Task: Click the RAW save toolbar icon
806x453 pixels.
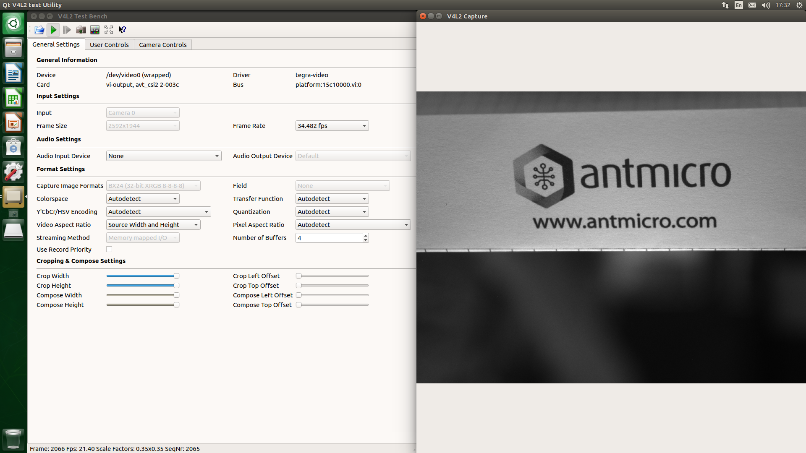Action: (95, 30)
